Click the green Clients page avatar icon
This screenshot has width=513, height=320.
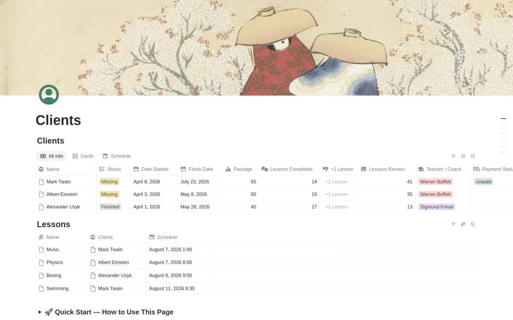click(49, 94)
